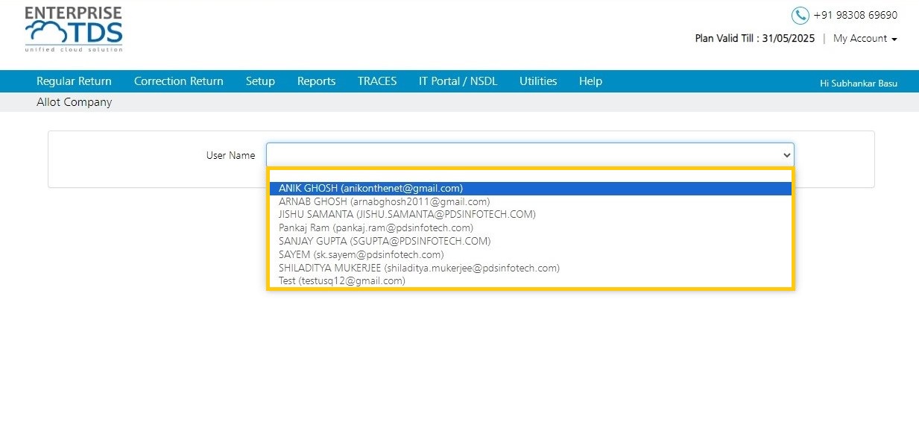919x443 pixels.
Task: Select ANIK GHOSH from user list
Action: tap(531, 188)
